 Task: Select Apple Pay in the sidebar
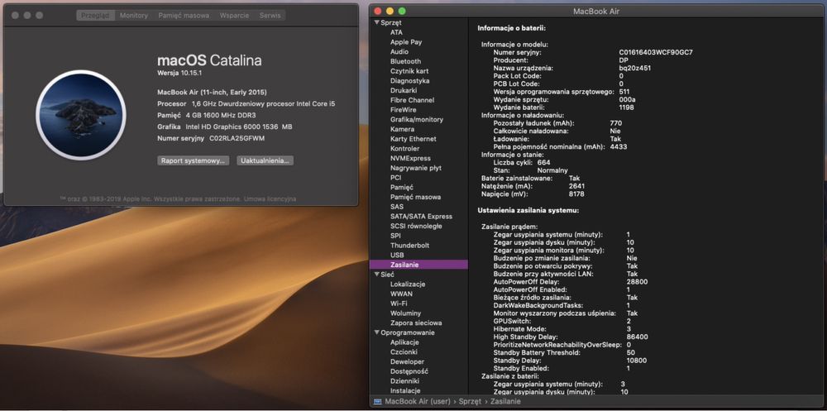[x=406, y=42]
